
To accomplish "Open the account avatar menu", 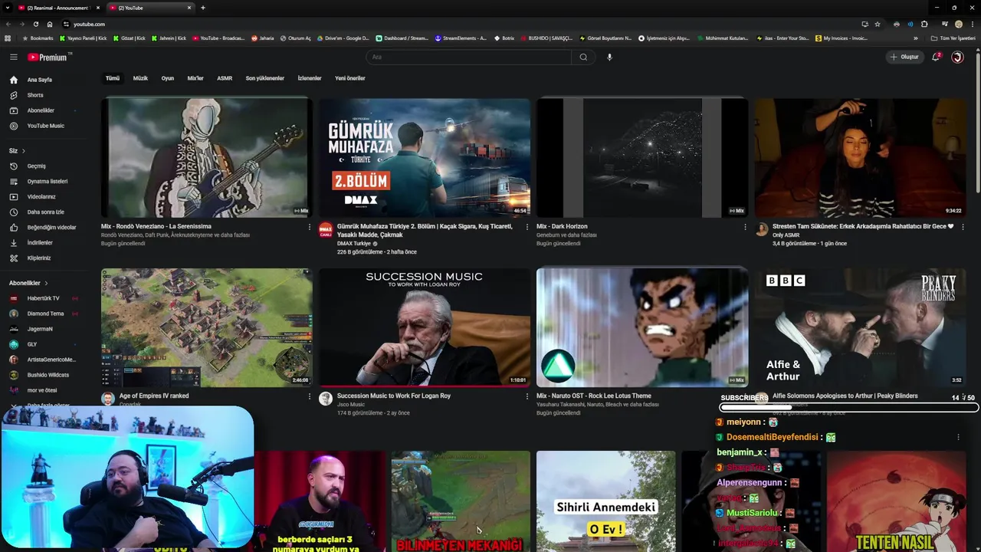I will pos(957,57).
